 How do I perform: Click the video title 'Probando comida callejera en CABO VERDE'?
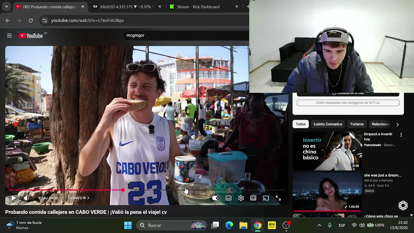86,212
